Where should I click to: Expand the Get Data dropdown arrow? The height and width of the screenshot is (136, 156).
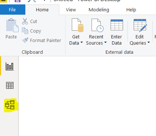tap(82, 42)
